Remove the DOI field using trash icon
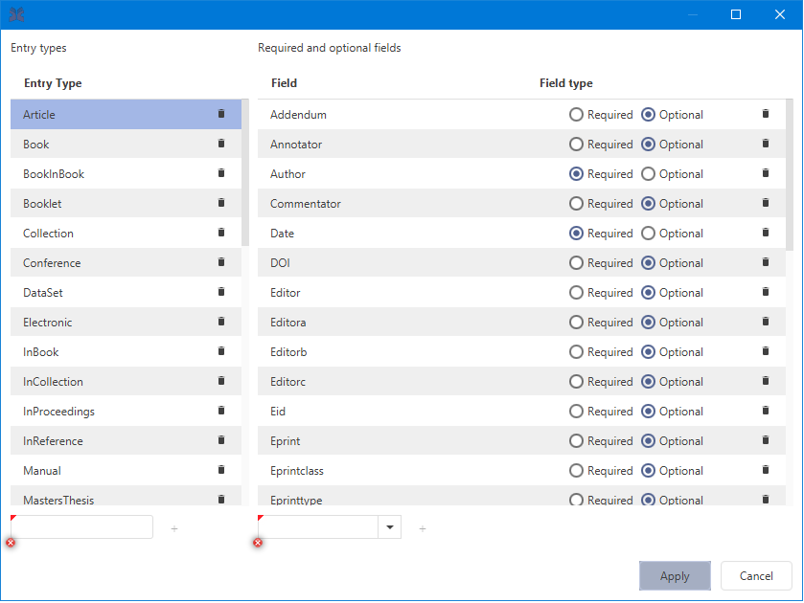The image size is (804, 603). [x=765, y=262]
